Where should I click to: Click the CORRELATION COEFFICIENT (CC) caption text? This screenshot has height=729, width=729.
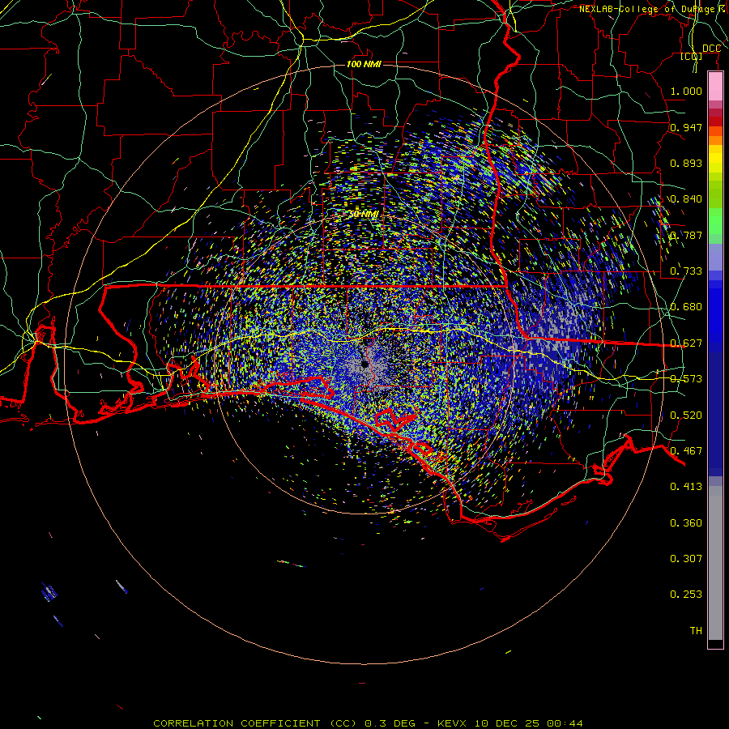[255, 723]
